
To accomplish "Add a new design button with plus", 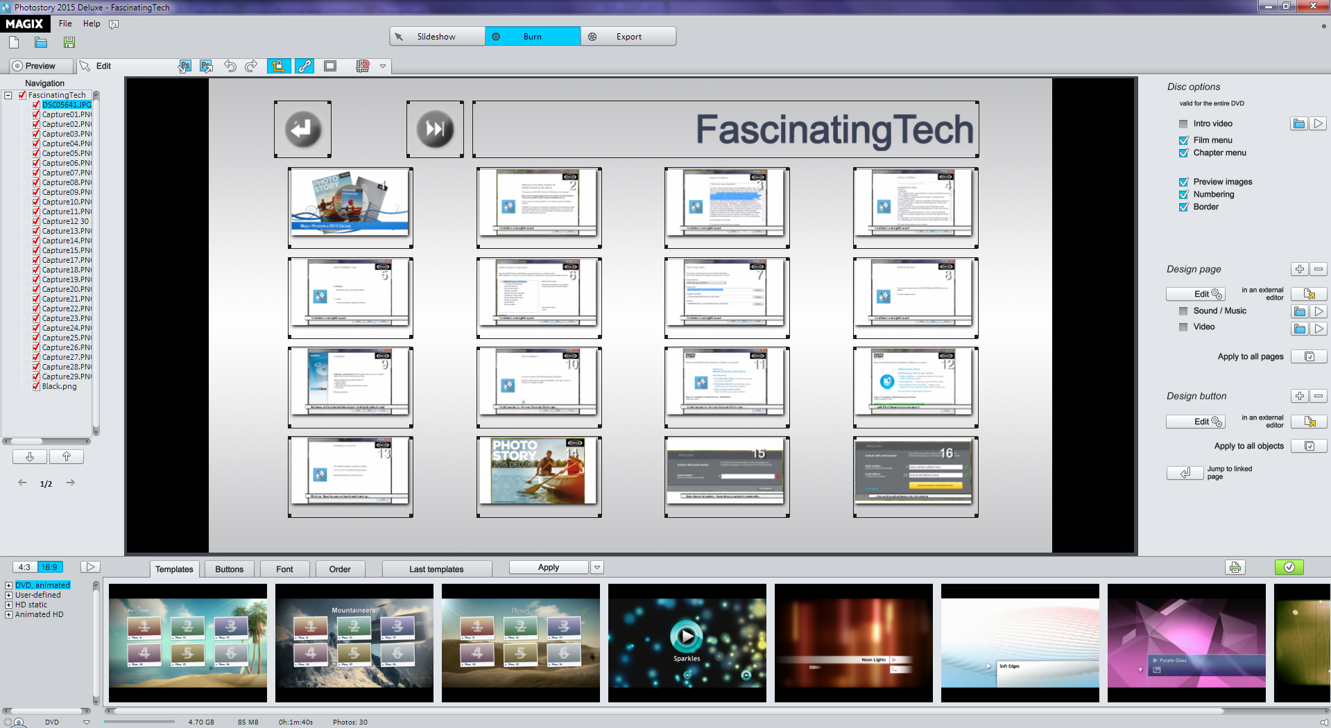I will pyautogui.click(x=1300, y=396).
